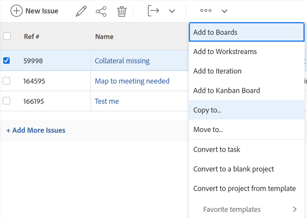Toggle the select-all header checkbox
Image resolution: width=307 pixels, height=218 pixels.
[x=7, y=36]
